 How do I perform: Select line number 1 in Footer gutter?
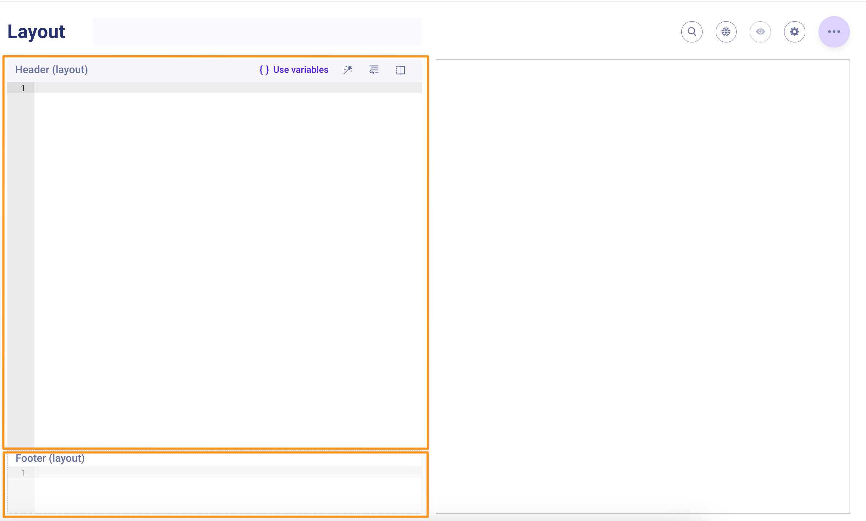click(x=23, y=473)
